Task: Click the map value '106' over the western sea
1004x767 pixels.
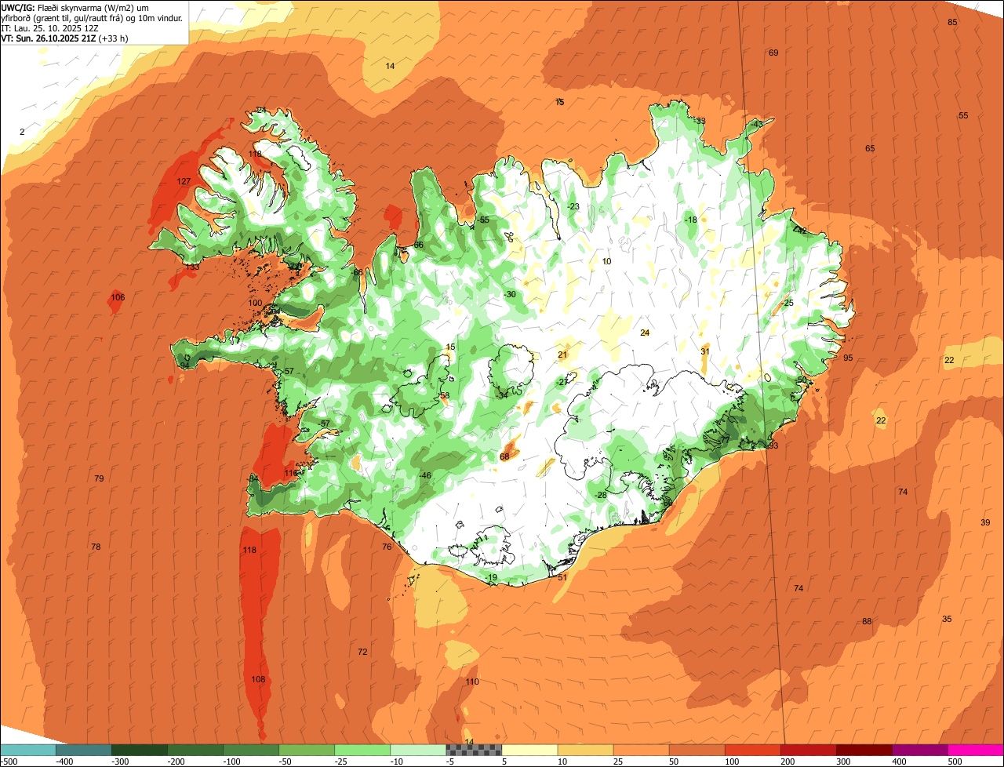Action: (118, 297)
